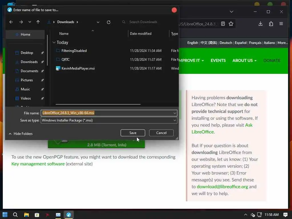
Task: Click the Search Downloads field
Action: click(x=147, y=22)
